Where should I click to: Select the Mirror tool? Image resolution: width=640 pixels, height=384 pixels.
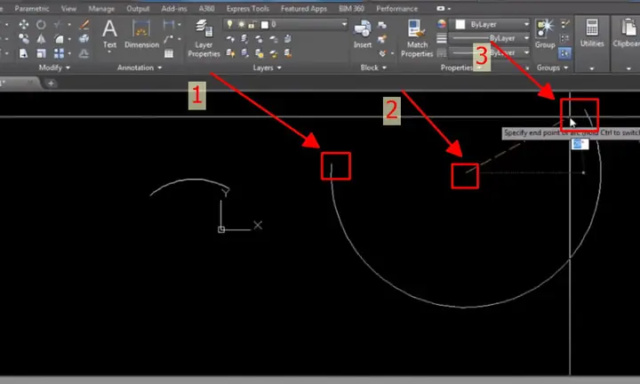pos(41,39)
